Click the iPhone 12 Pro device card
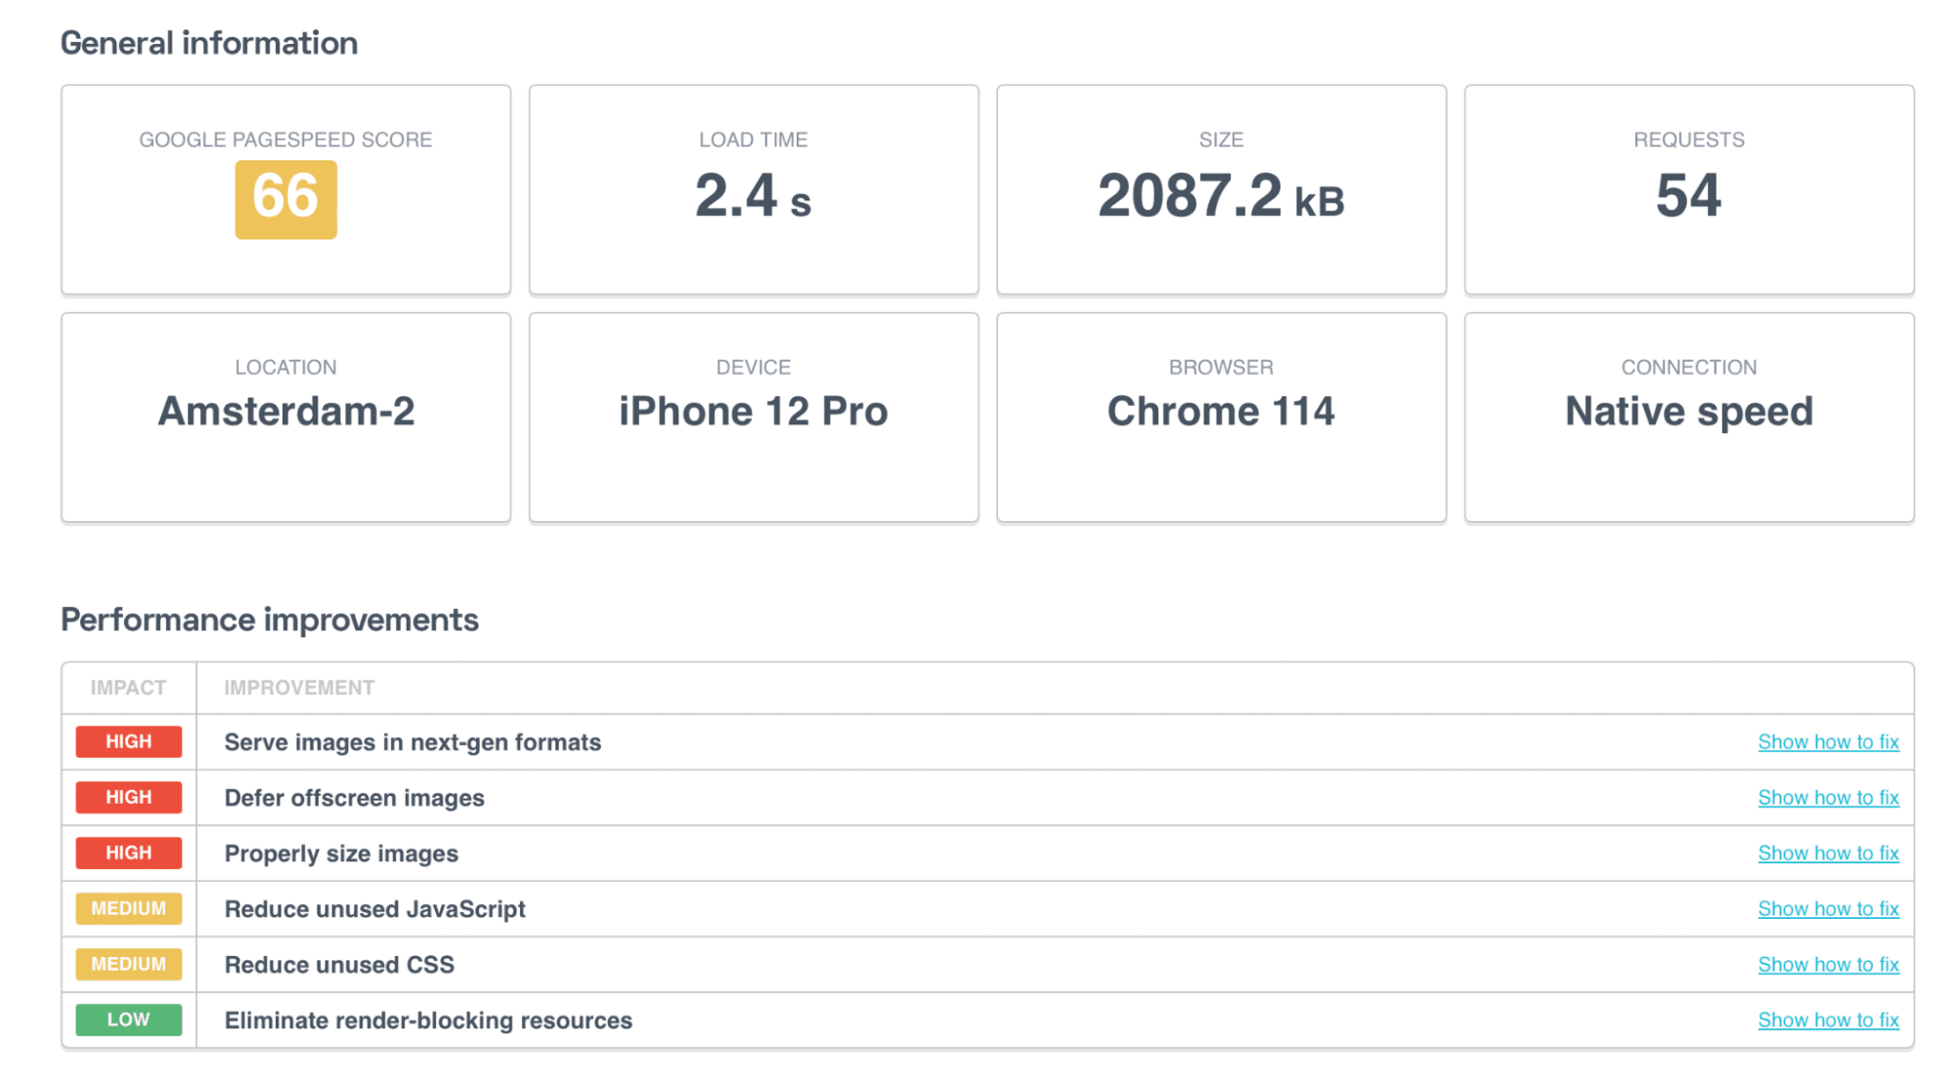Viewport: 1954px width, 1090px height. click(x=754, y=417)
